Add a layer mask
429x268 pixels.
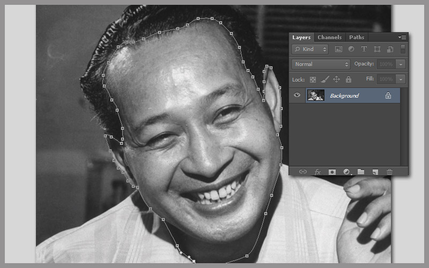pos(332,172)
